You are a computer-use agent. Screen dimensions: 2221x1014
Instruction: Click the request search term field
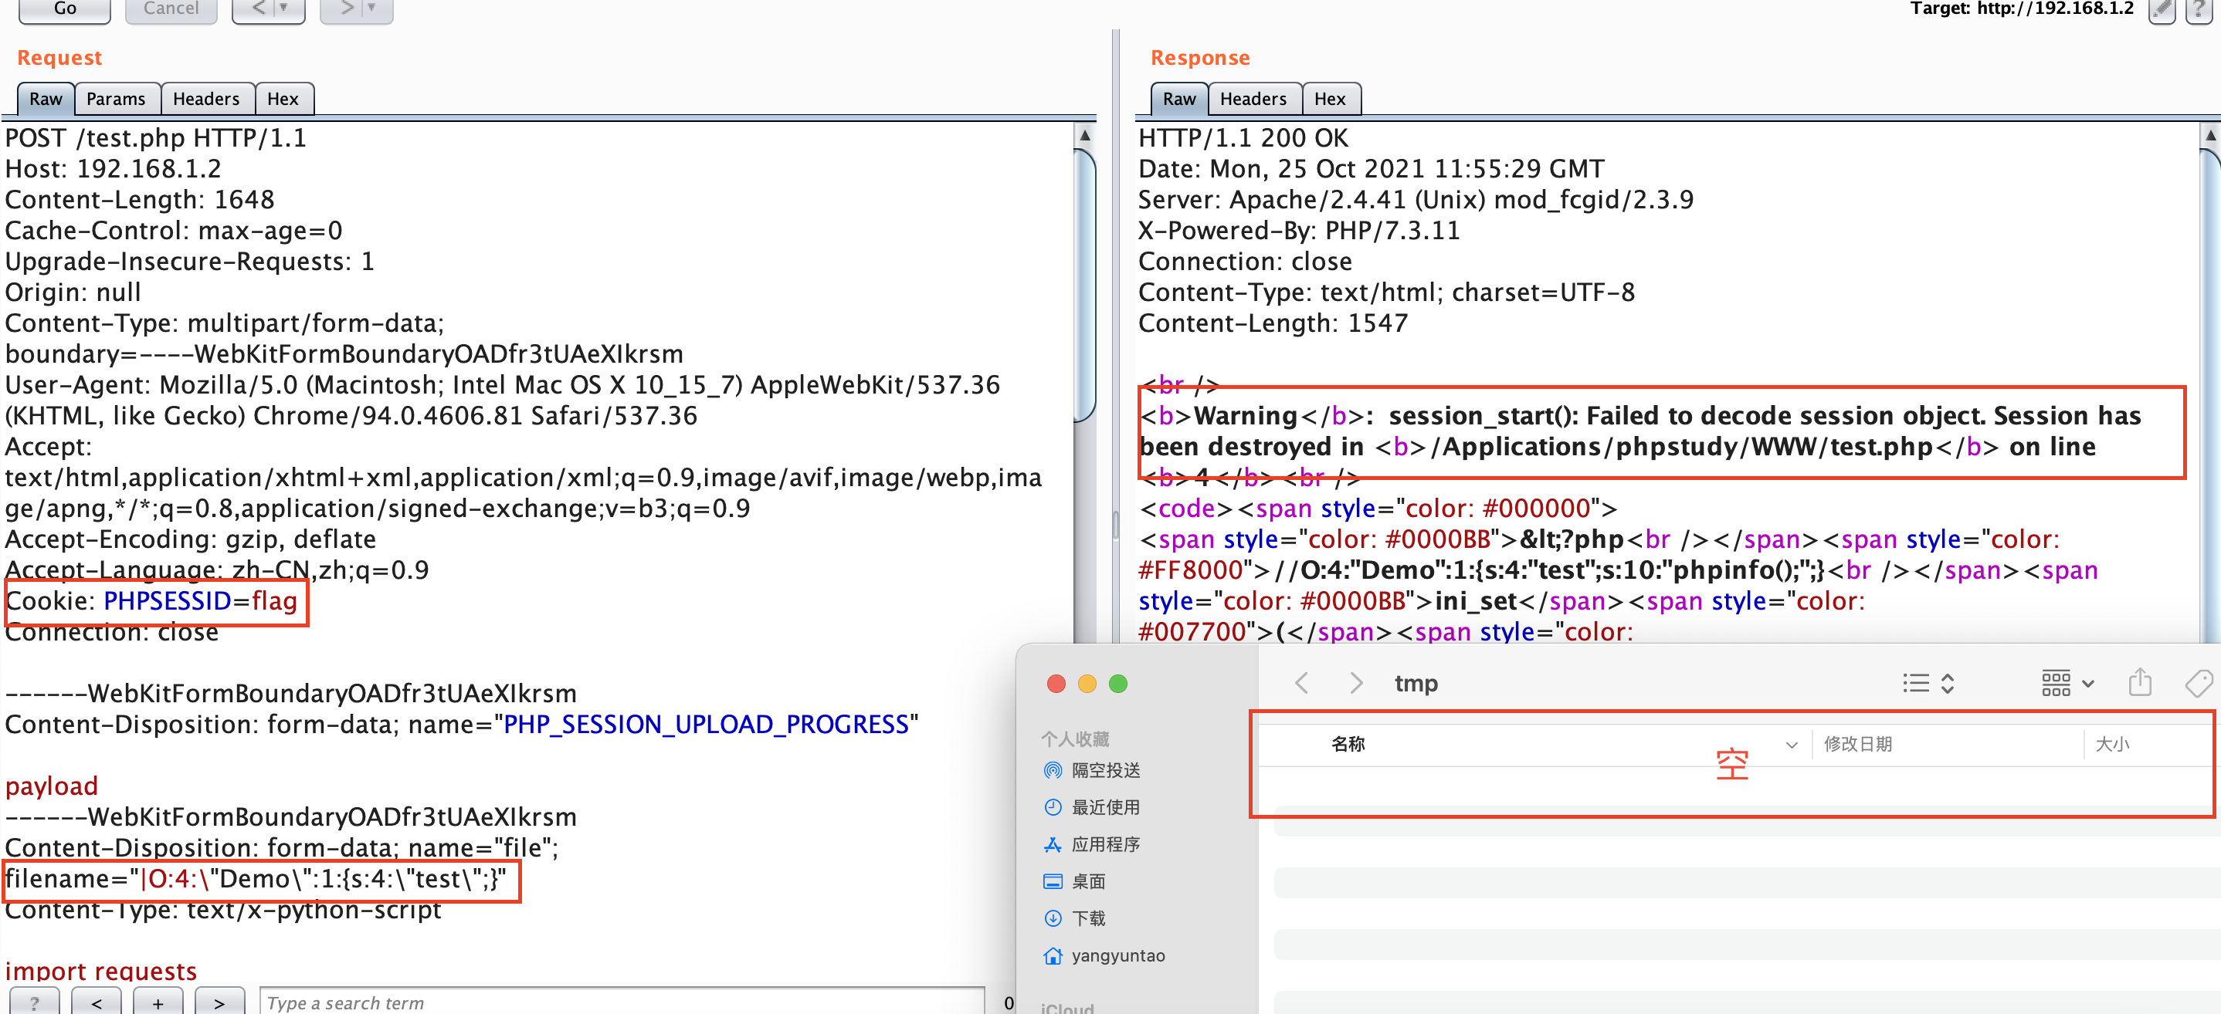[x=621, y=1002]
